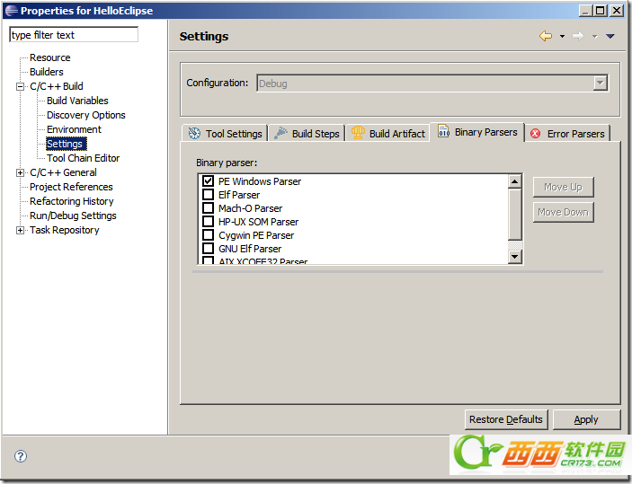Maximize the Properties for HelloEclipse window

[601, 11]
